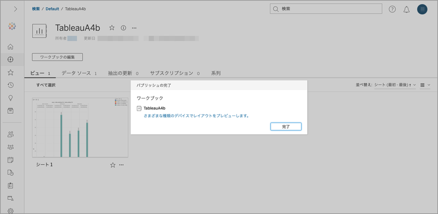Open the 並べ替え sort dropdown
The height and width of the screenshot is (214, 438).
pos(395,85)
